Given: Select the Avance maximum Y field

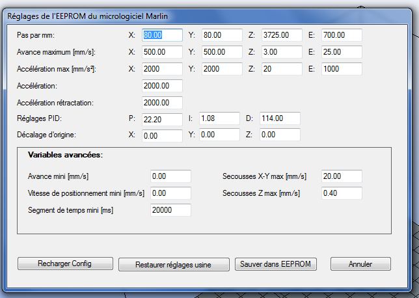Looking at the screenshot, I should (222, 52).
